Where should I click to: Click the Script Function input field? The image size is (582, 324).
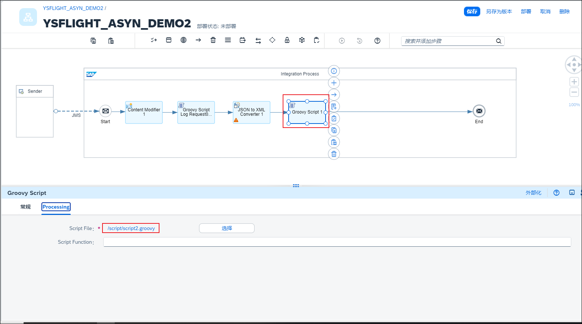337,242
